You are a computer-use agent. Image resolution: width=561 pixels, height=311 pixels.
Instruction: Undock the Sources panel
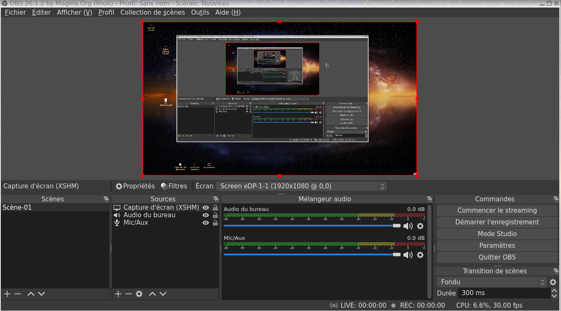tap(216, 199)
